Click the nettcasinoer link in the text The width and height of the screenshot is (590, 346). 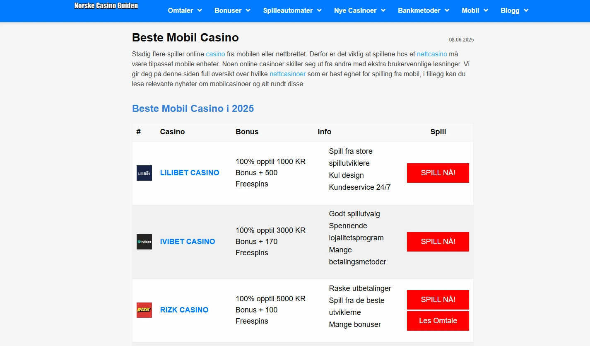click(287, 74)
